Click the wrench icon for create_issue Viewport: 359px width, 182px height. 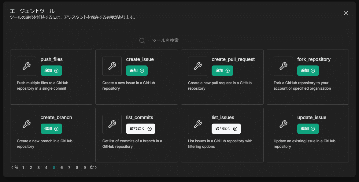tap(112, 66)
